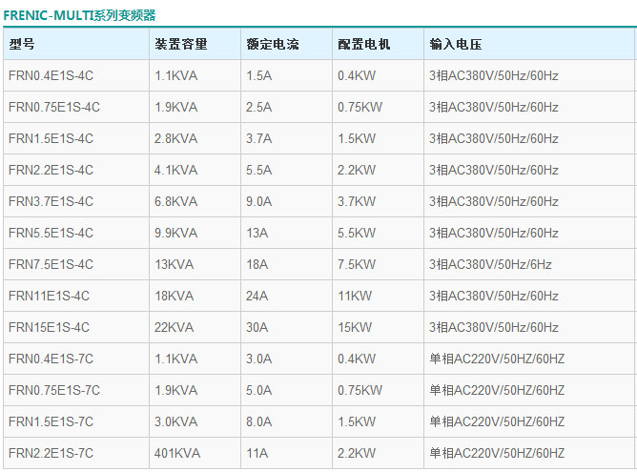Click model FRN2.2E1S-4C in the table
637x472 pixels.
point(51,170)
